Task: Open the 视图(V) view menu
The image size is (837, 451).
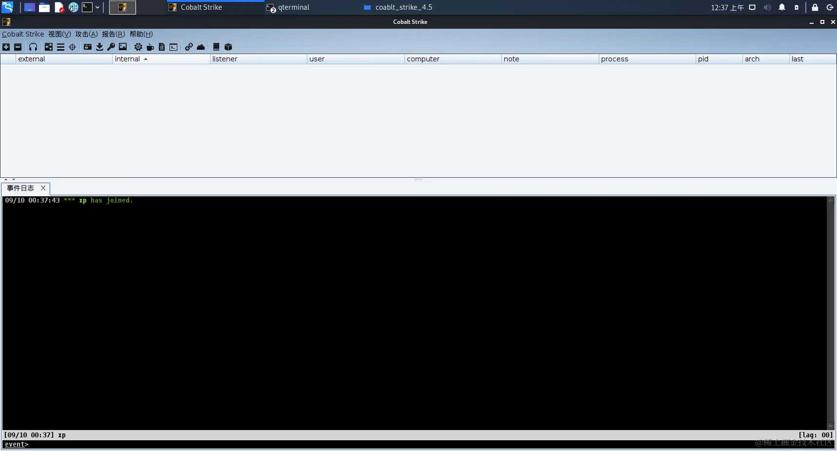Action: pos(59,34)
